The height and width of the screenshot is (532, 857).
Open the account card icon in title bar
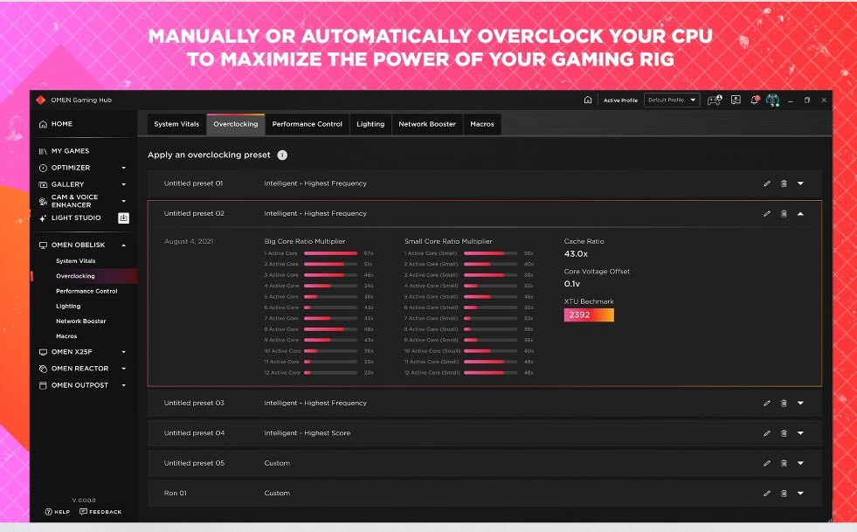click(x=736, y=100)
